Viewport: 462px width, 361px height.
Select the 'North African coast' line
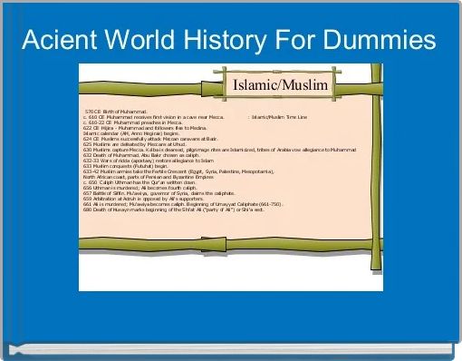coord(149,177)
